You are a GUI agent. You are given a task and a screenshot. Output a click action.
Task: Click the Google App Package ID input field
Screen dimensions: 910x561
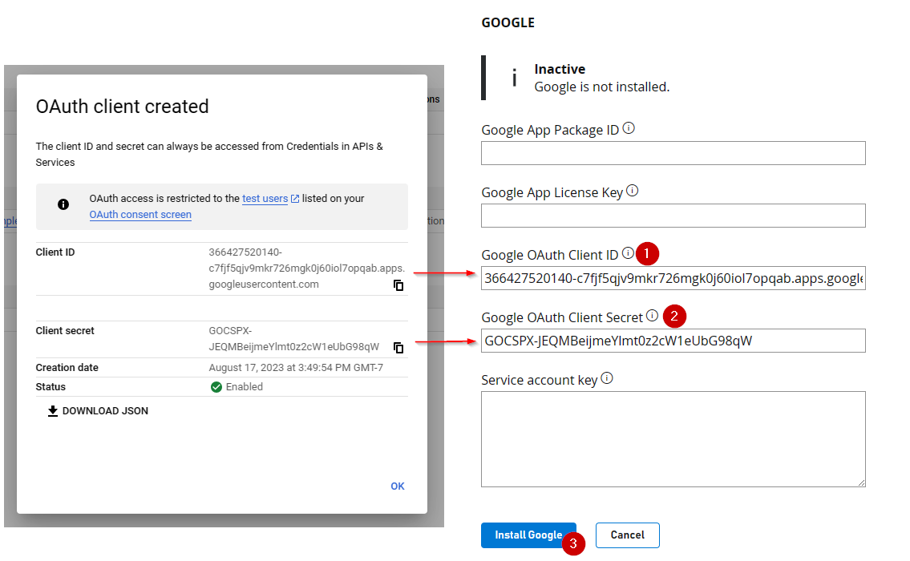[673, 152]
